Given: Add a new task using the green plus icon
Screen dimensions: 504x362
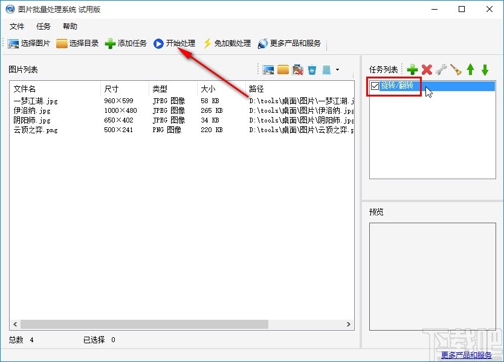Looking at the screenshot, I should 412,69.
